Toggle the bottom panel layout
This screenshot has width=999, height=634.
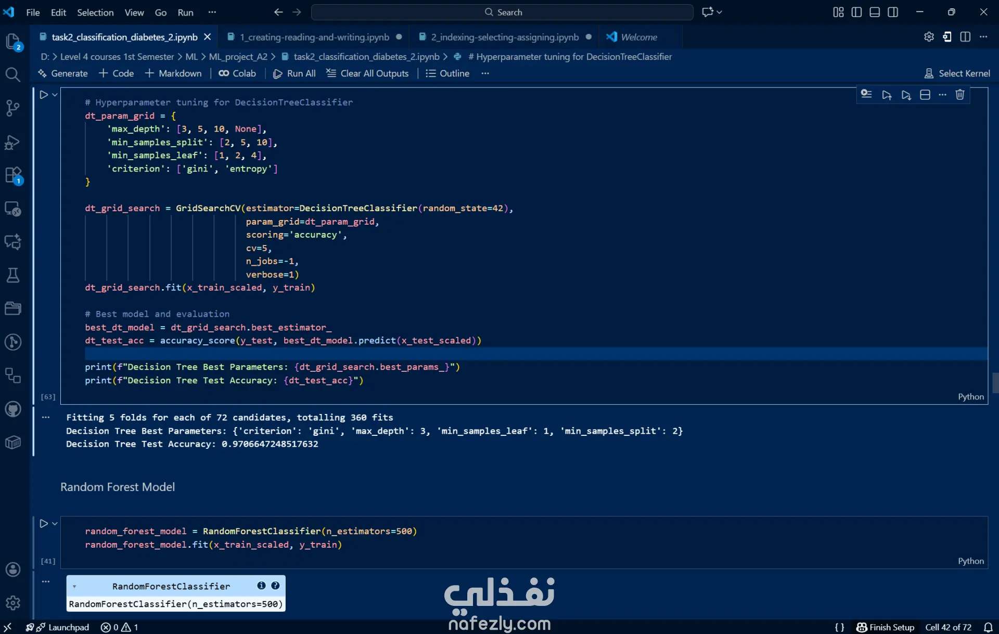coord(875,12)
